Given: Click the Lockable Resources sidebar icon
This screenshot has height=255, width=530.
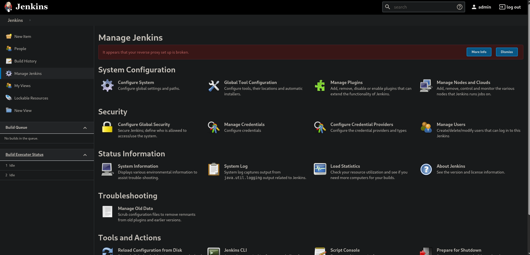Looking at the screenshot, I should 9,98.
